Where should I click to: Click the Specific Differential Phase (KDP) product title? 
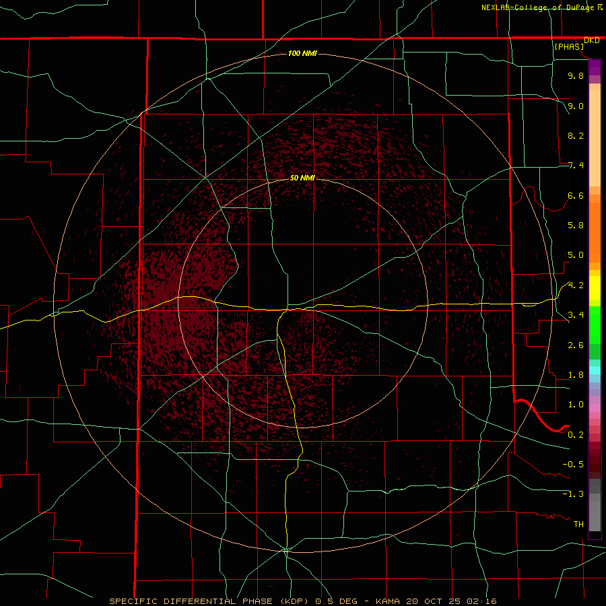(x=209, y=601)
